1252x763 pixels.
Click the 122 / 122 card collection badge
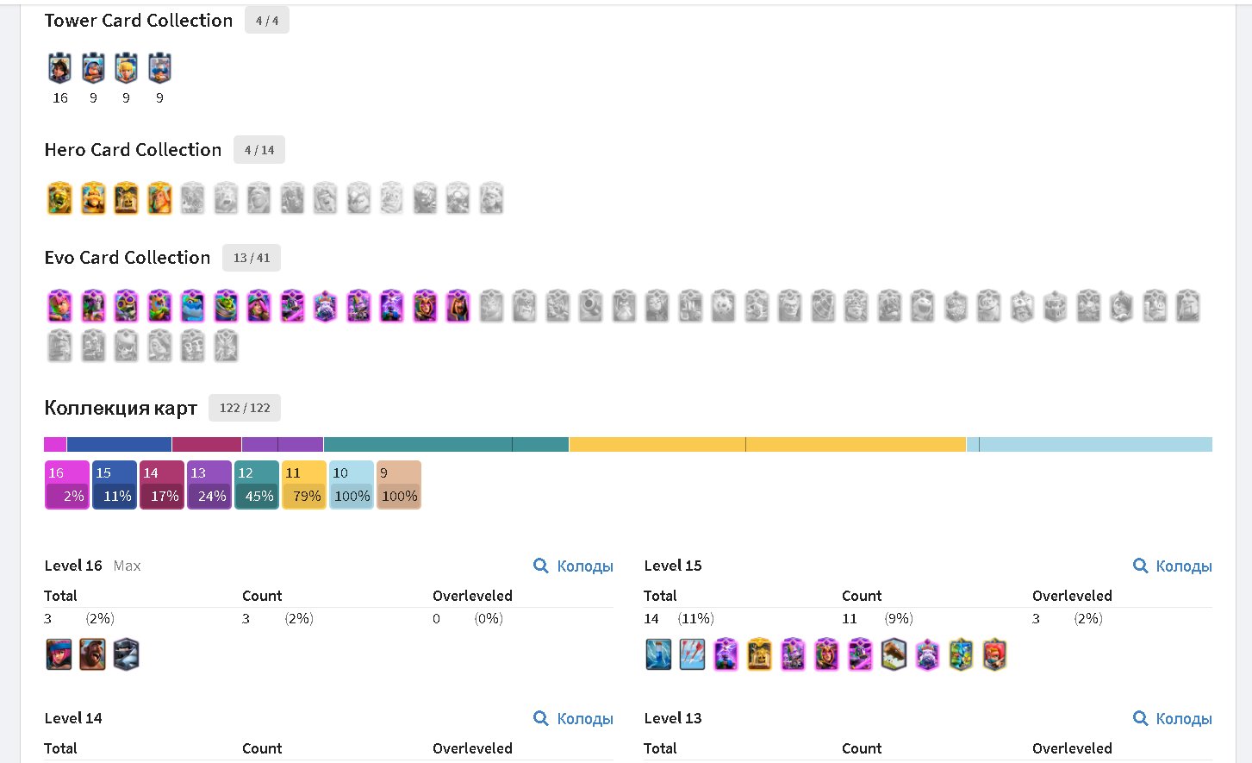(245, 408)
